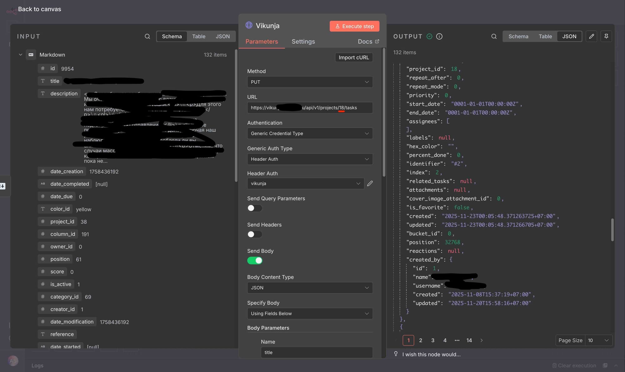Turn on the Send Headers toggle
The height and width of the screenshot is (372, 625).
pos(254,235)
